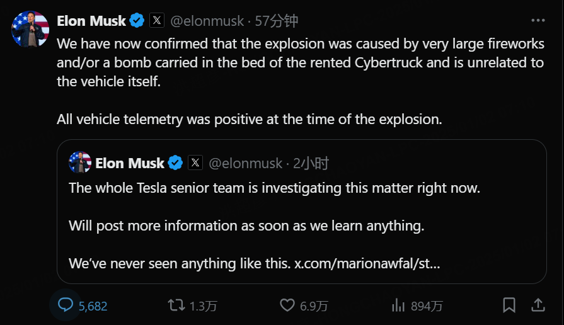
Task: Click the blue verified badge on main tweet
Action: pyautogui.click(x=137, y=21)
